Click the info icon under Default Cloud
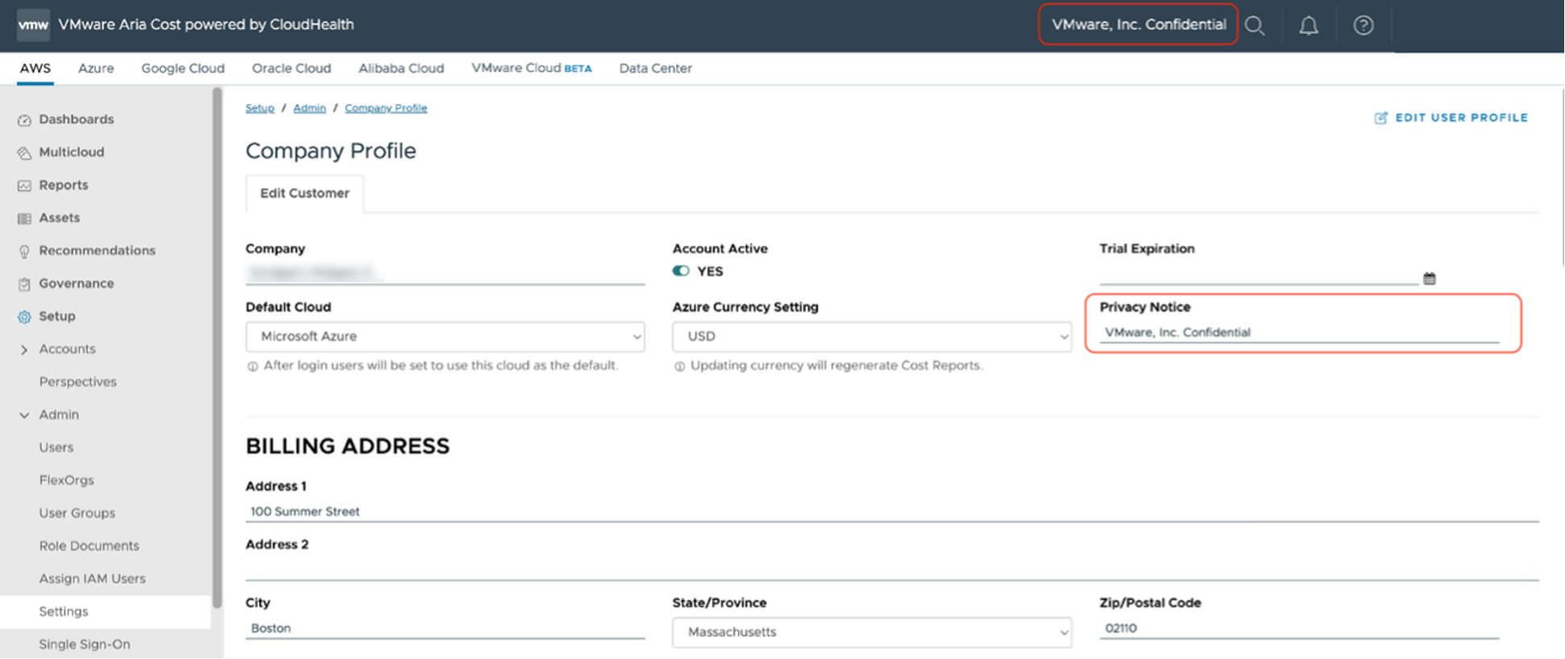 [252, 367]
